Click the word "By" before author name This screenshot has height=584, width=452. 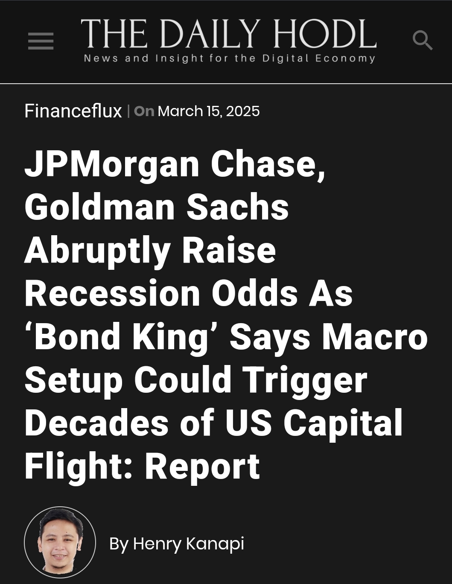(118, 543)
